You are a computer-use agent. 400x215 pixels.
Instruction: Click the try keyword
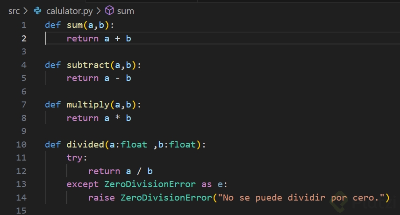[x=74, y=158]
